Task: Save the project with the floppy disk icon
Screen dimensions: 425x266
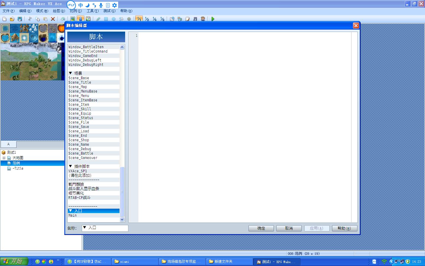Action: [x=20, y=19]
